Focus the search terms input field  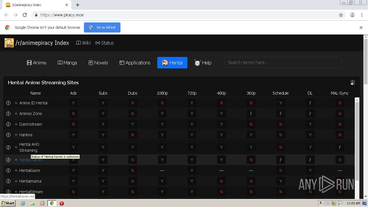tap(283, 62)
